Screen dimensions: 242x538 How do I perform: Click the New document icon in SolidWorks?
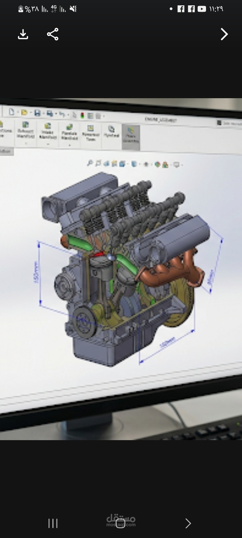pos(11,112)
